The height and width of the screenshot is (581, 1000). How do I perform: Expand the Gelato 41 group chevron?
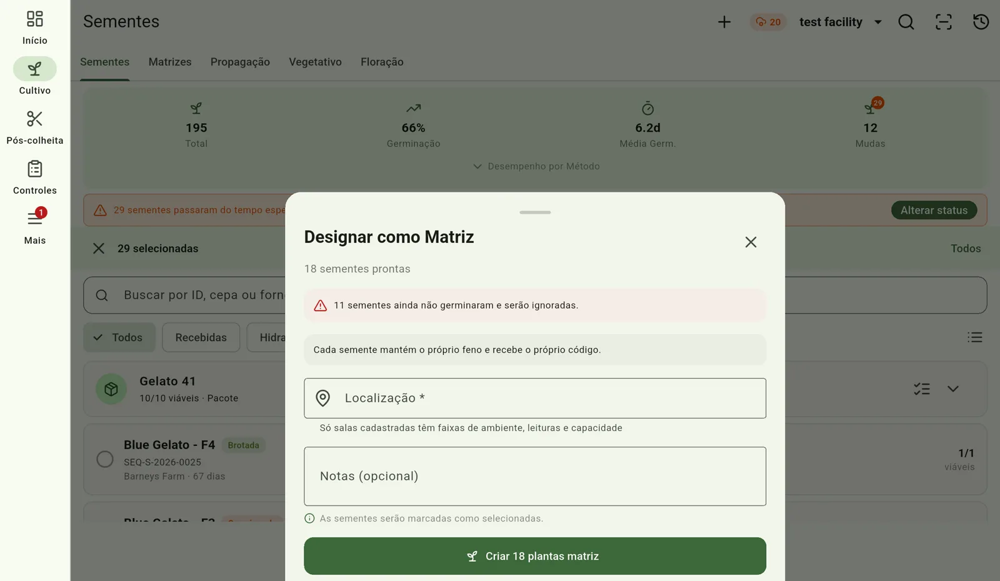point(953,389)
